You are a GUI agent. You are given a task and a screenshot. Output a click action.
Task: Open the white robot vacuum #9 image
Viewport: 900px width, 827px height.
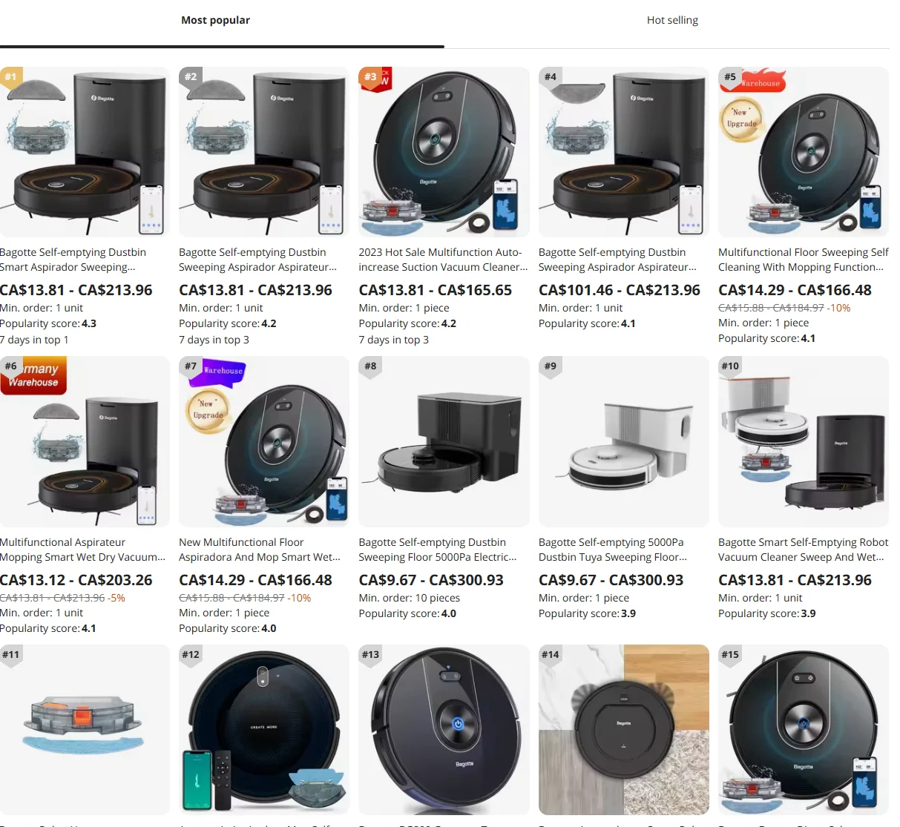[x=624, y=442]
